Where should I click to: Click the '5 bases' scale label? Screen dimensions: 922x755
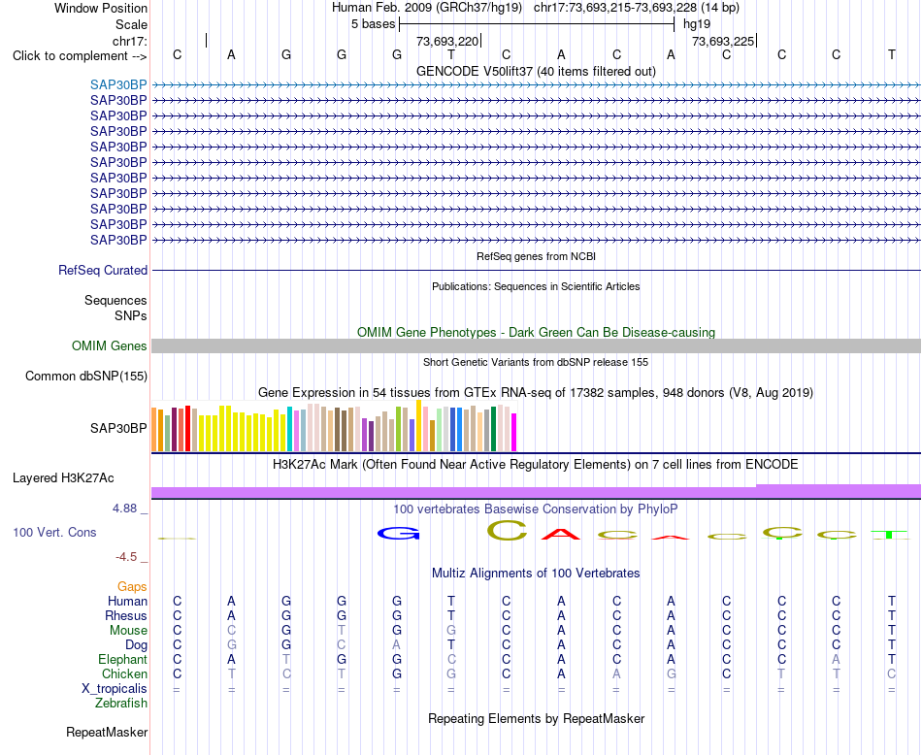click(373, 24)
